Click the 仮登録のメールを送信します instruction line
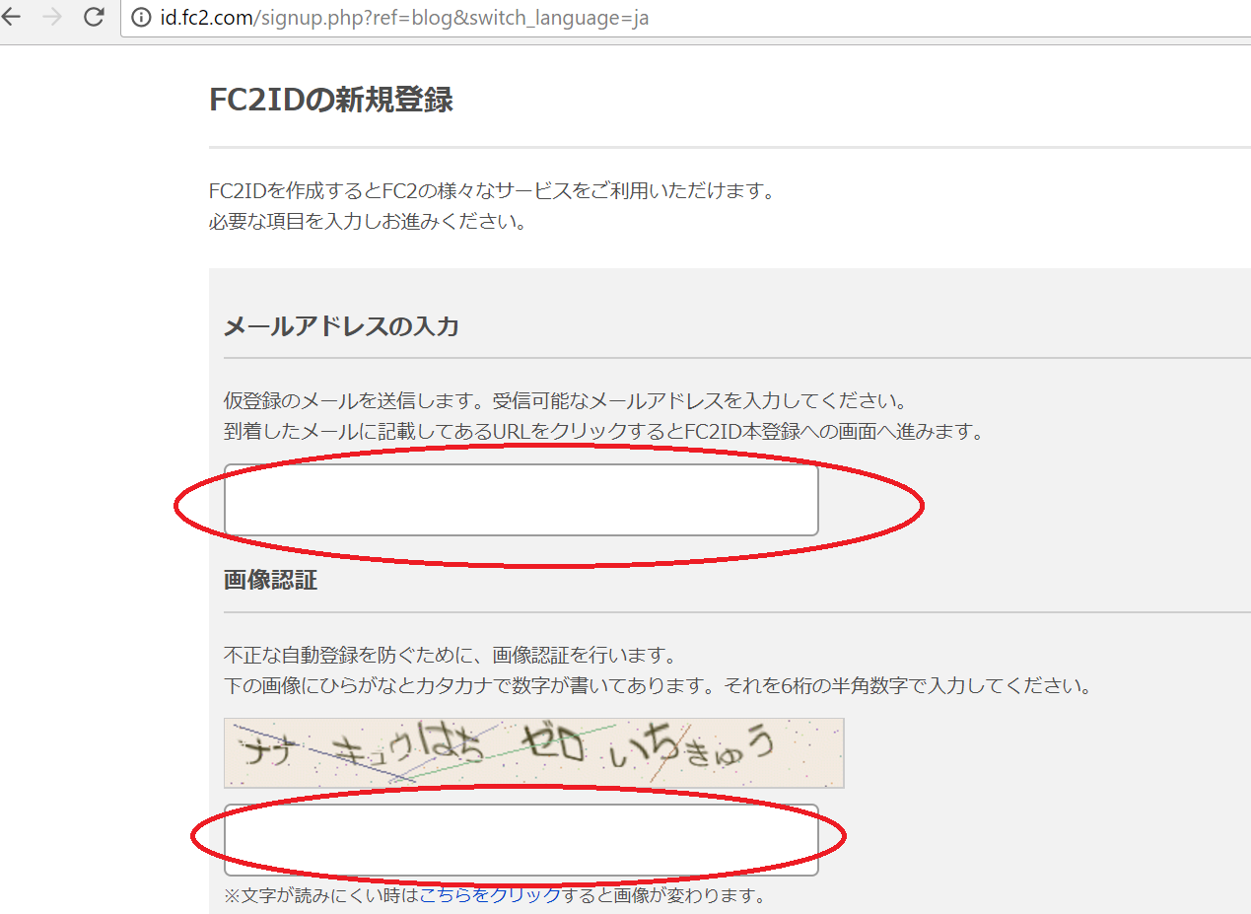This screenshot has height=914, width=1251. pyautogui.click(x=565, y=401)
